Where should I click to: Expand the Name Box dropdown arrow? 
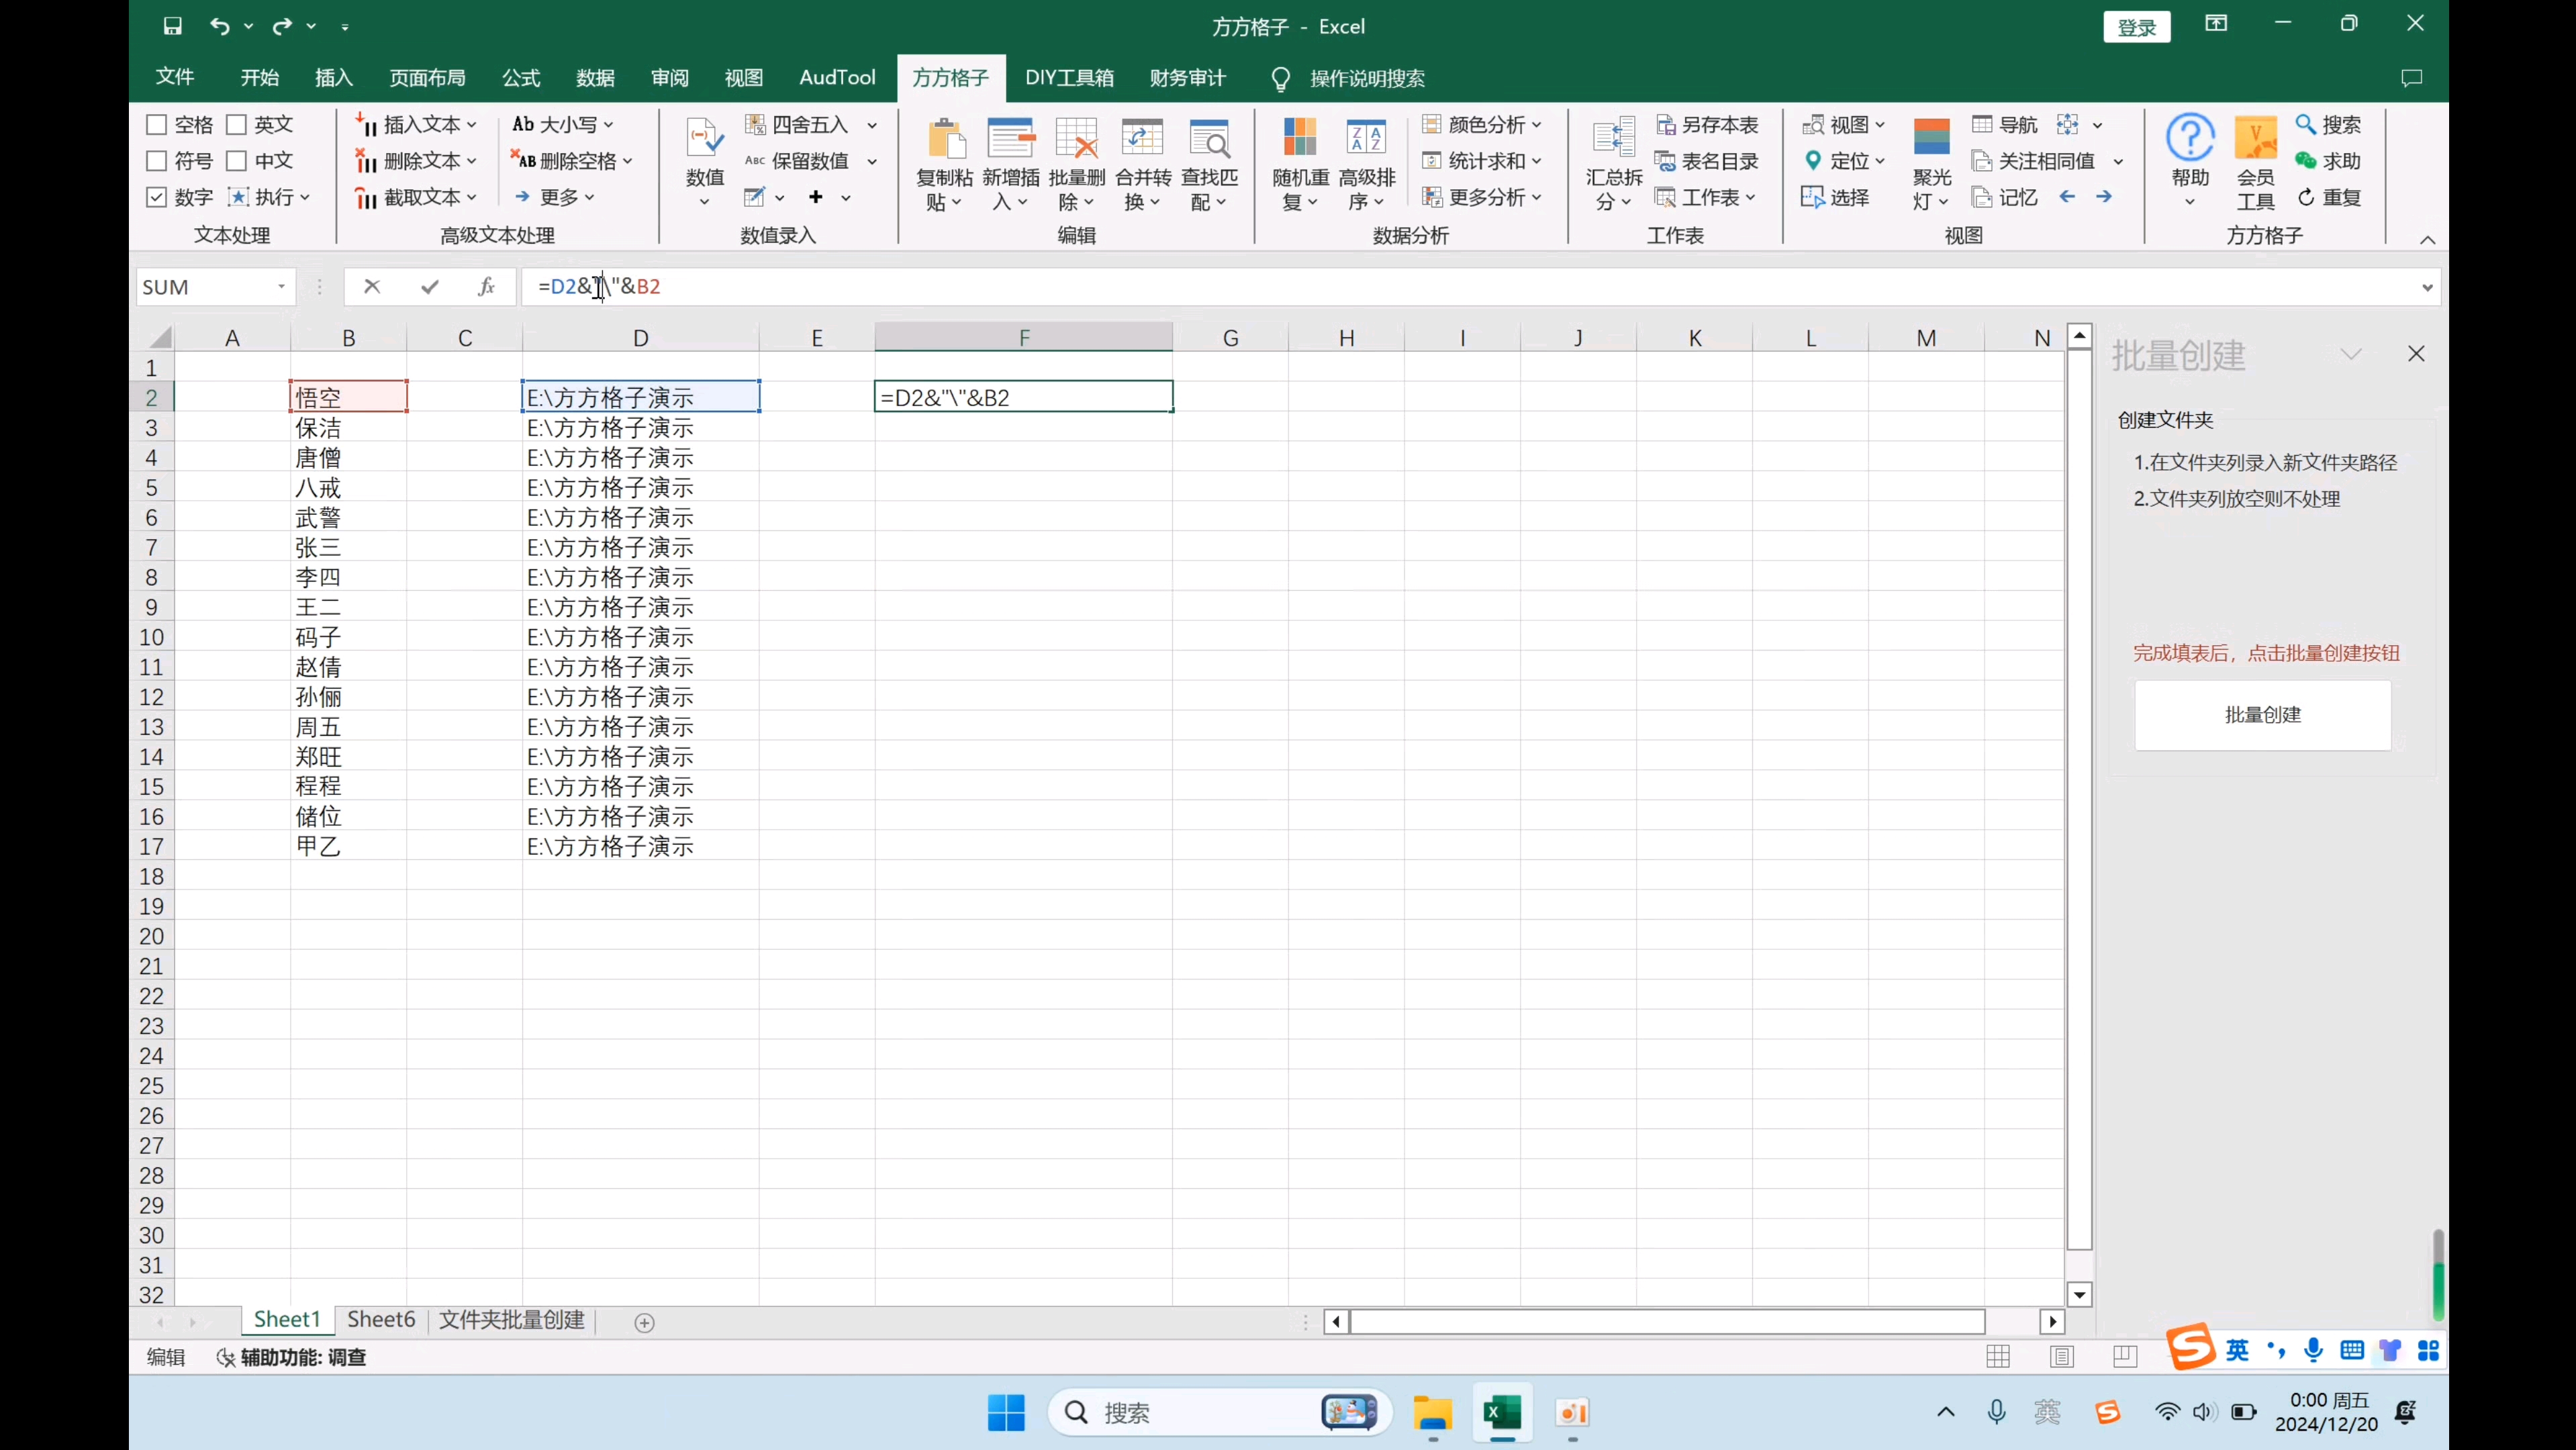coord(282,287)
